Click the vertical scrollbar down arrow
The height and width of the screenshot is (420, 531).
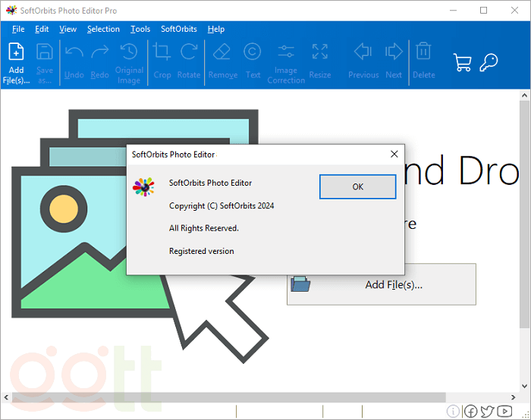click(524, 386)
